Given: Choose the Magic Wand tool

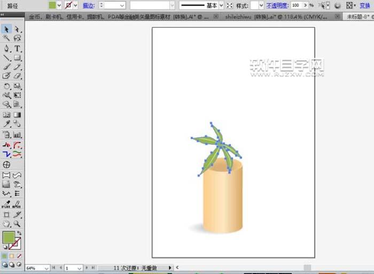Looking at the screenshot, I should (6, 38).
